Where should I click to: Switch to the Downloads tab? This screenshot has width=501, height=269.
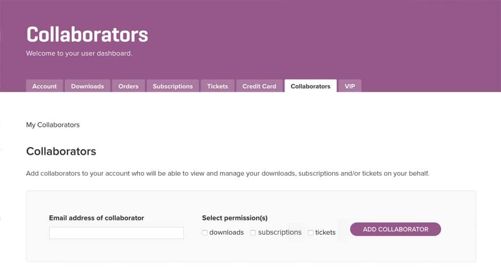[87, 86]
